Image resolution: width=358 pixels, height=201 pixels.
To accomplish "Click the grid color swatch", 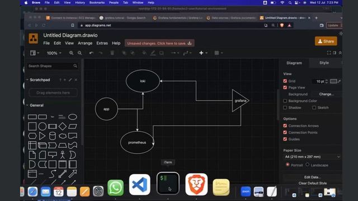I will click(333, 81).
